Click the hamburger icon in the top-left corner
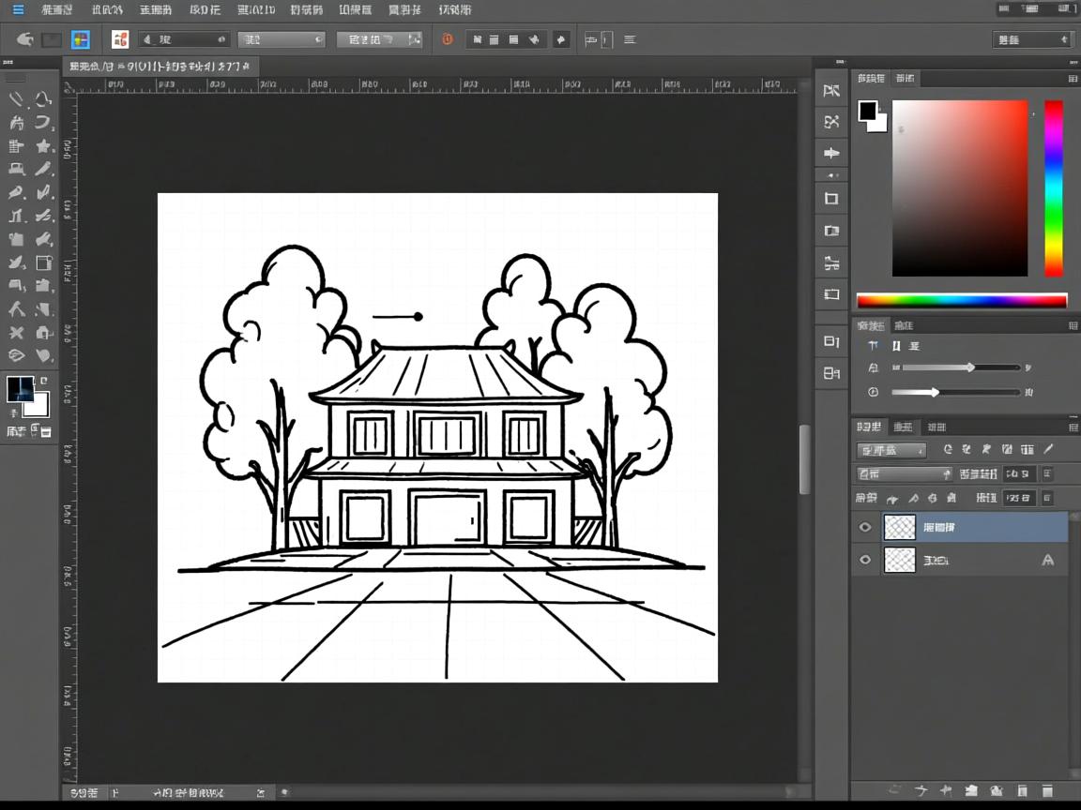This screenshot has width=1081, height=810. [18, 10]
